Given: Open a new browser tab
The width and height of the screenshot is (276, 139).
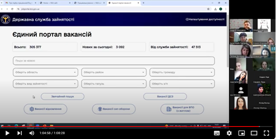Looking at the screenshot, I should (x=143, y=3).
